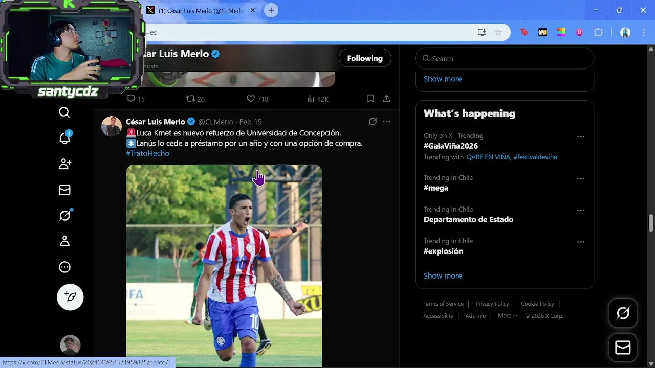Screen dimensions: 655x368
Task: Open Chrome three-dot menu
Action: [x=645, y=32]
